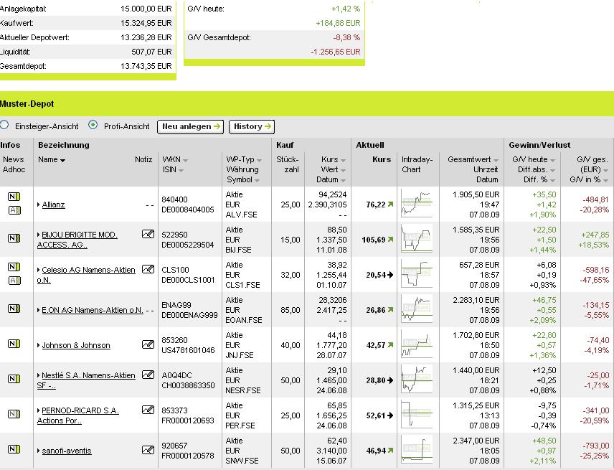Sort by G/V in % arrow
This screenshot has height=470, width=614.
tap(606, 181)
